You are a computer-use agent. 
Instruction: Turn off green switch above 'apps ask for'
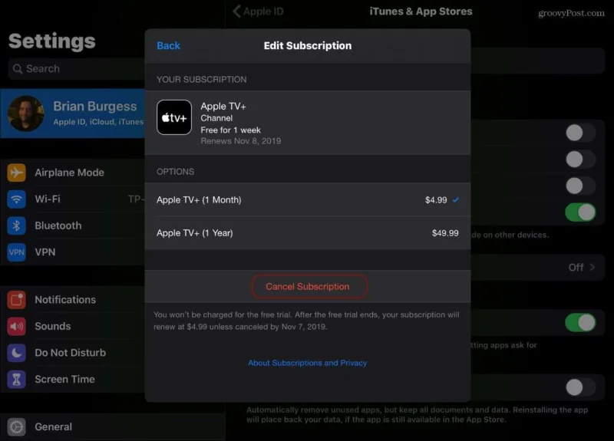pyautogui.click(x=580, y=323)
